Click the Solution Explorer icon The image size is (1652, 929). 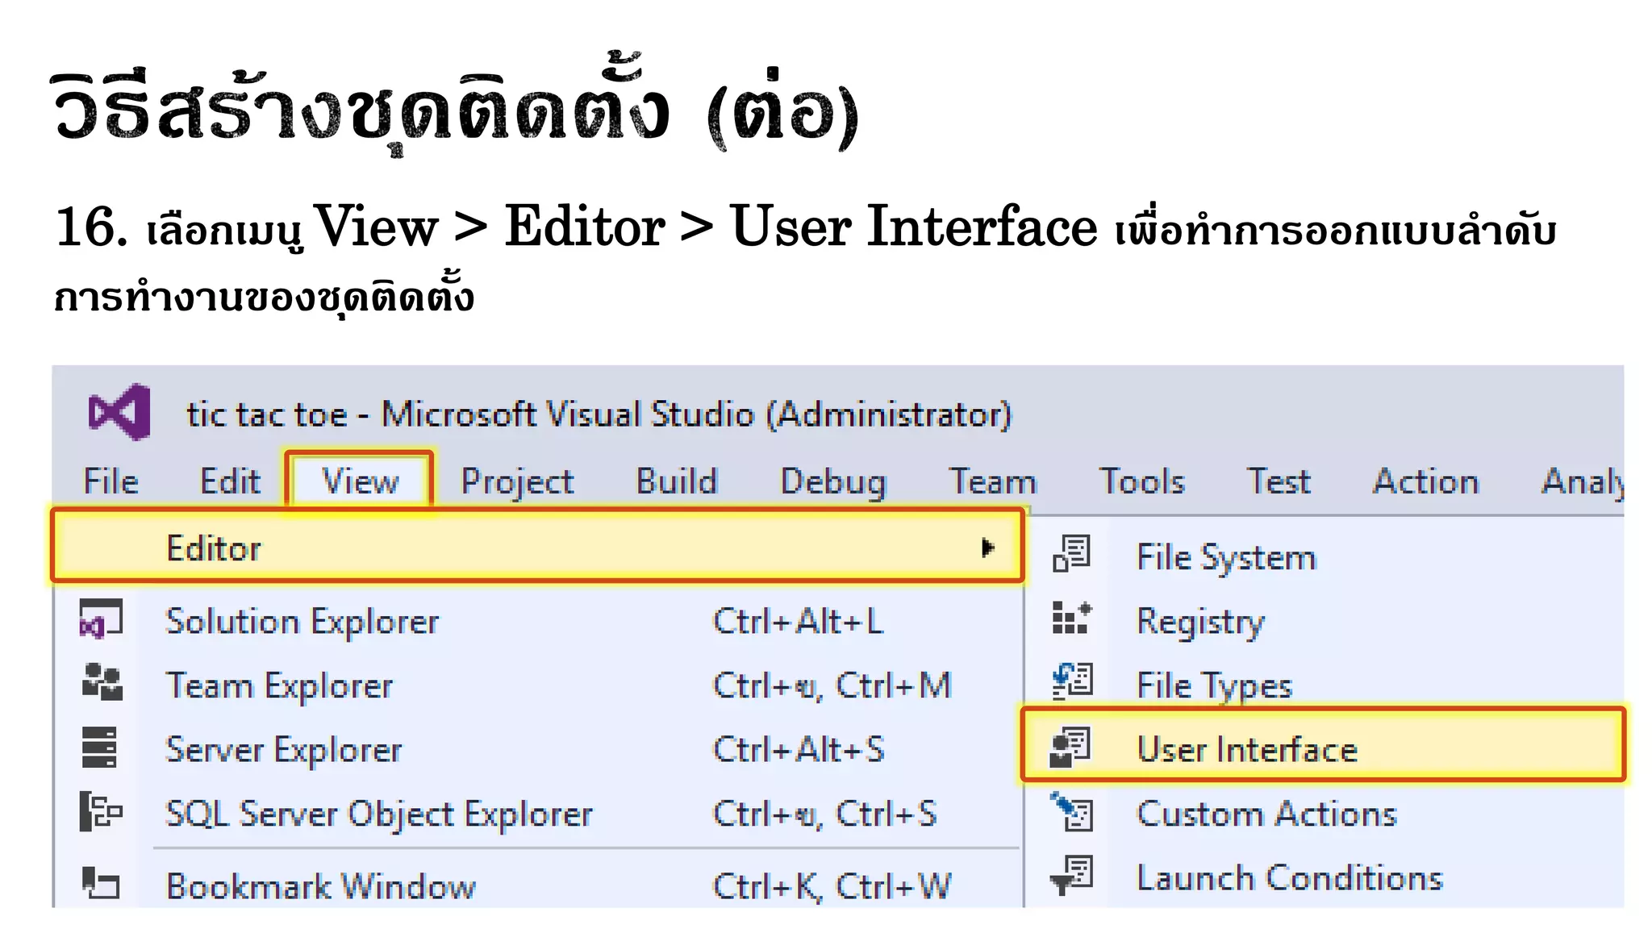(x=101, y=619)
